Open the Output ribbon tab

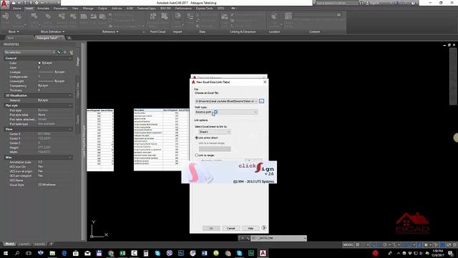click(x=102, y=9)
